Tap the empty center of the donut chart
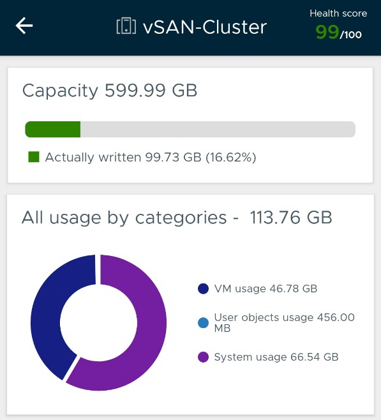The height and width of the screenshot is (420, 381). click(98, 322)
